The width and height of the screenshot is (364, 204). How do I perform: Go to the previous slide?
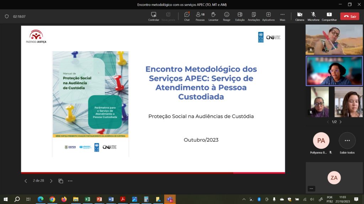(x=26, y=181)
